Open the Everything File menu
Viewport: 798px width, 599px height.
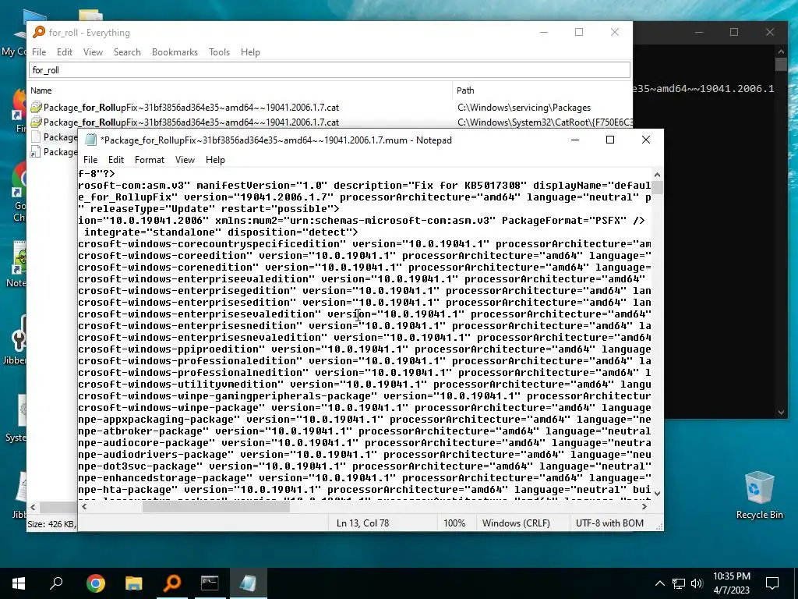[39, 52]
